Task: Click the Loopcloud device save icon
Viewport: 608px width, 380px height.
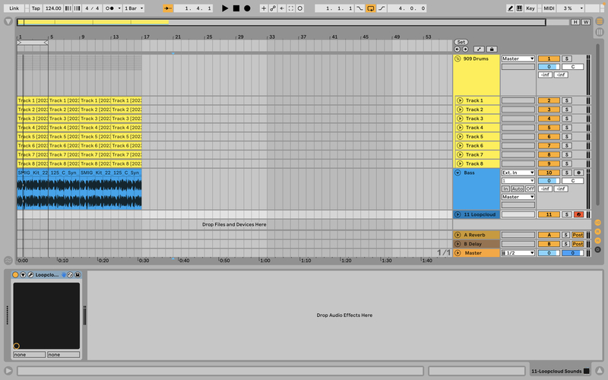Action: click(78, 274)
